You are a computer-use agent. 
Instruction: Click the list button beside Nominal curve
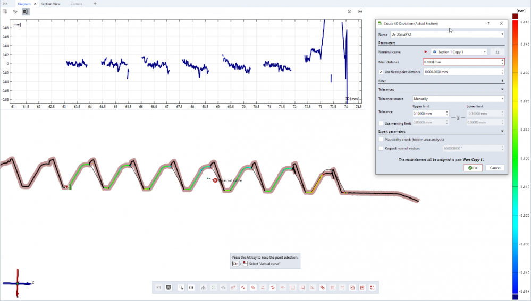pos(497,52)
